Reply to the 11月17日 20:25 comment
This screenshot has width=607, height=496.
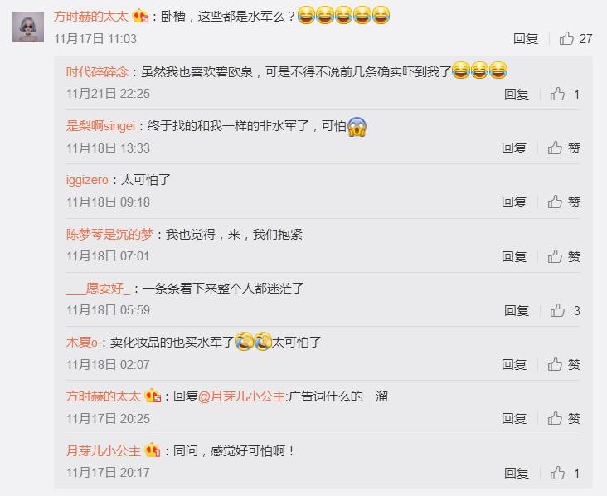514,419
